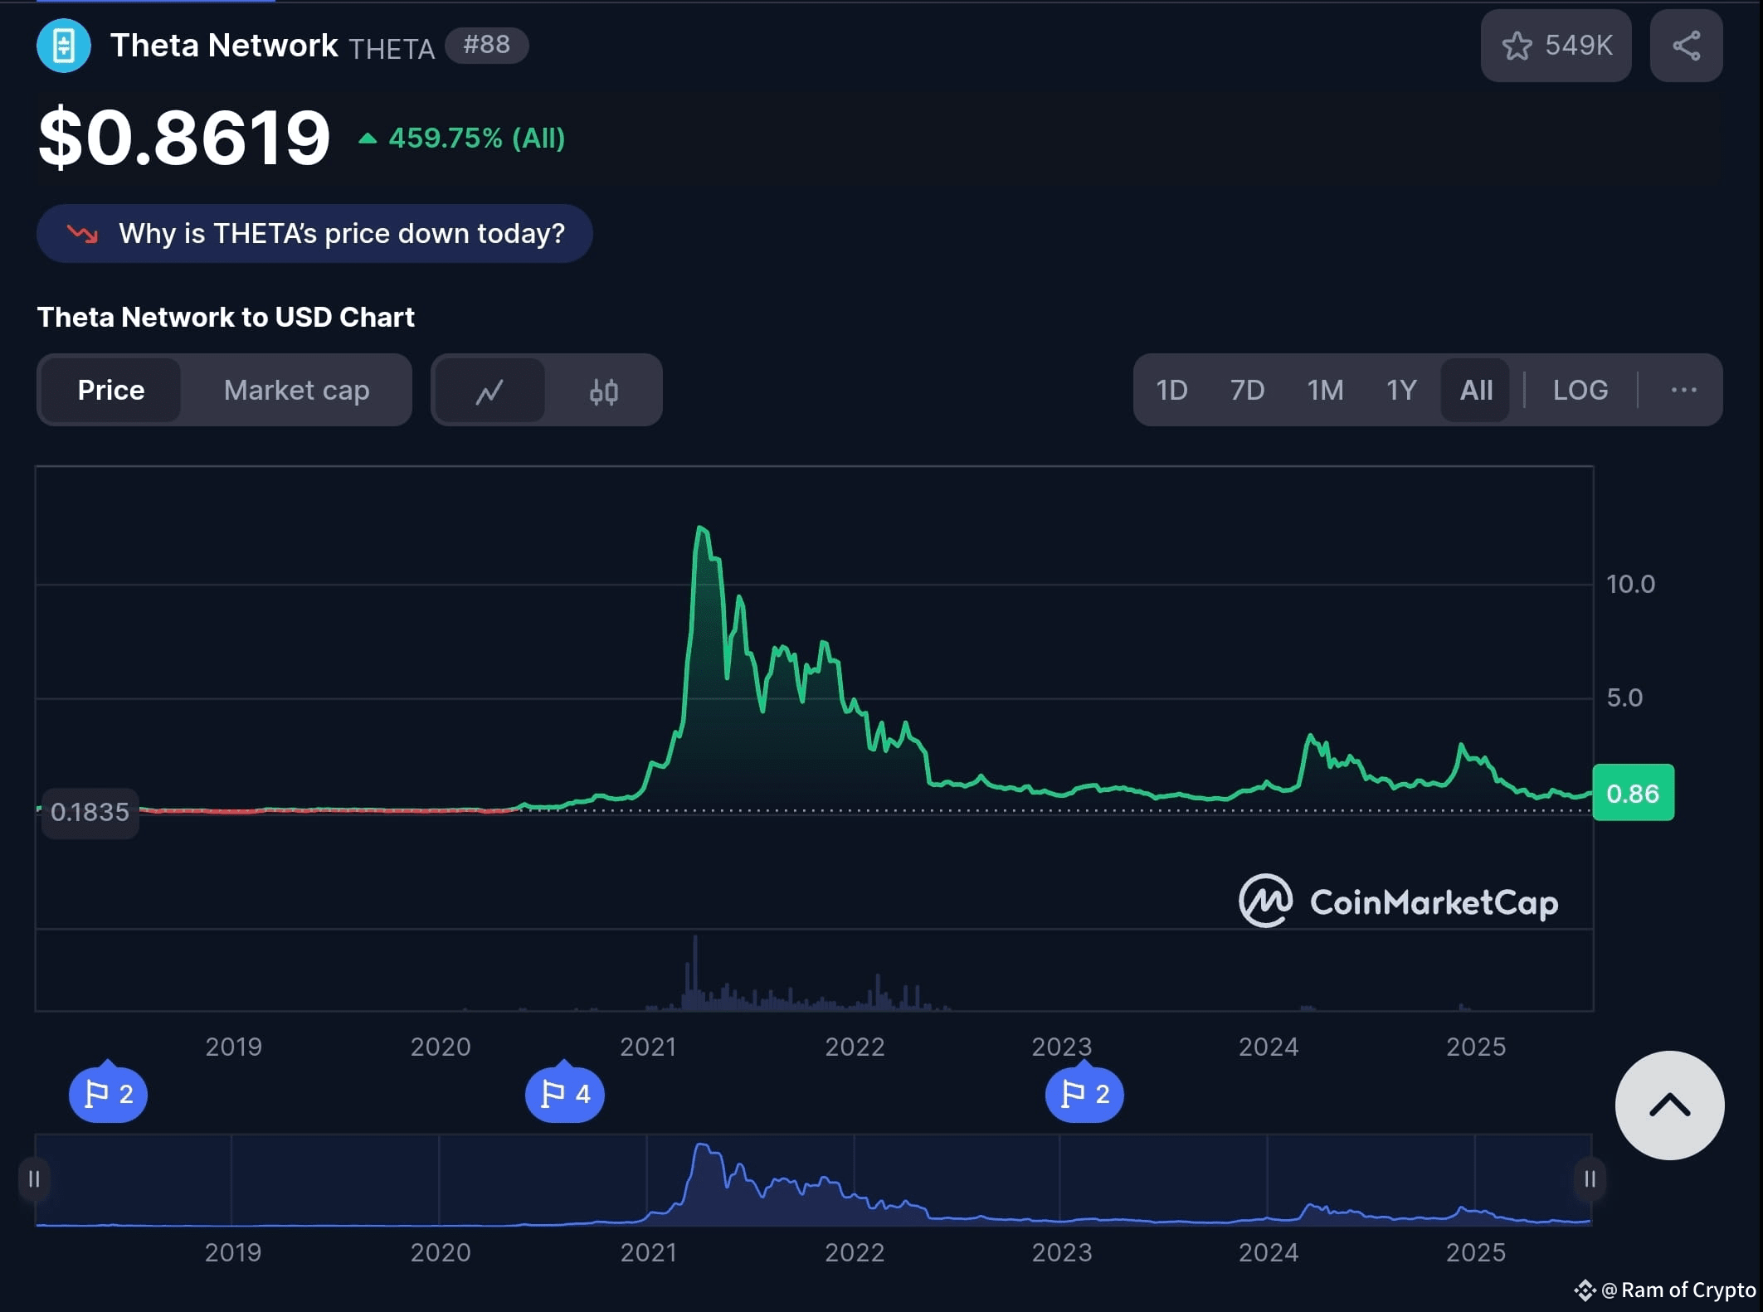Switch to line chart view icon
This screenshot has height=1312, width=1763.
tap(489, 390)
